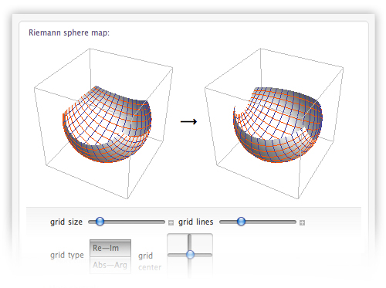Select the Abs—Arg grid type
The height and width of the screenshot is (288, 386).
[x=110, y=265]
